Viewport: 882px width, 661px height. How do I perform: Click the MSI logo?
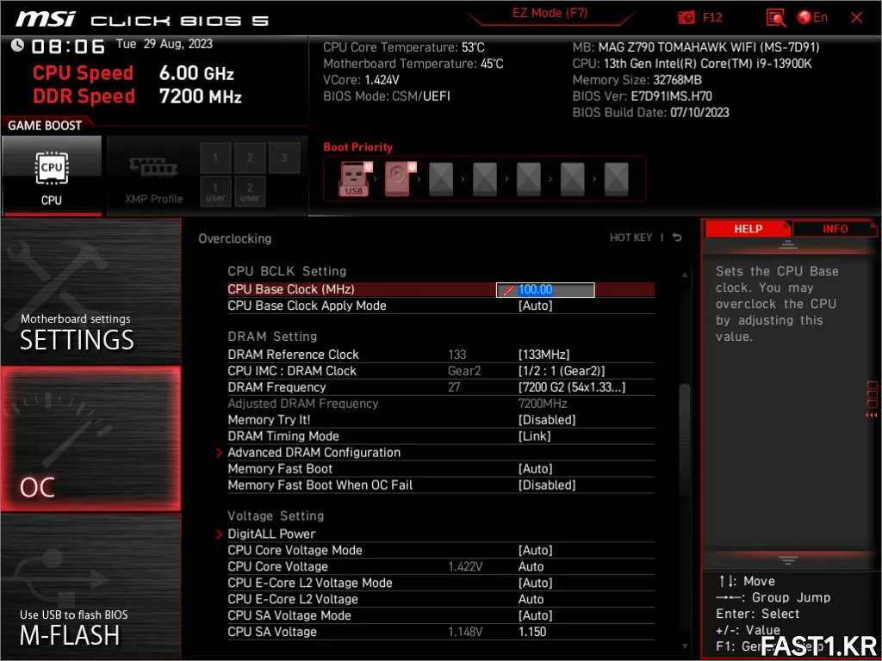[x=45, y=19]
